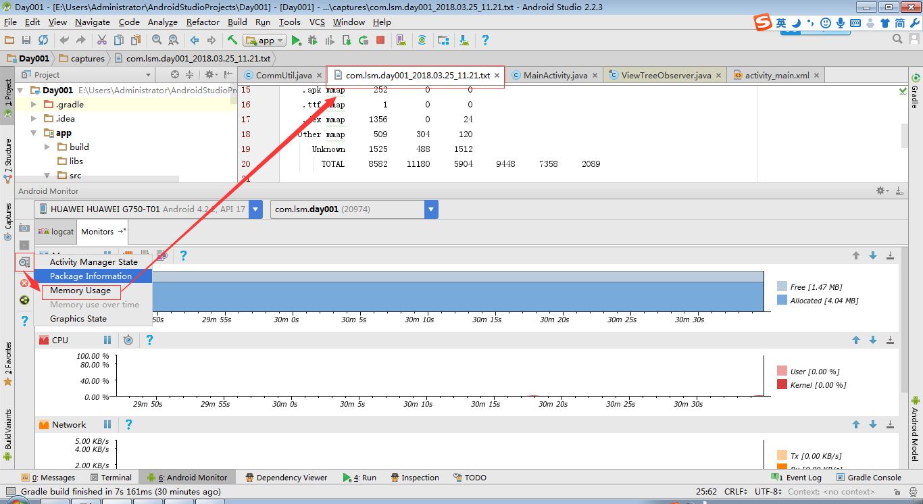Open the com.lsm.day001 process dropdown
This screenshot has width=923, height=504.
(431, 209)
